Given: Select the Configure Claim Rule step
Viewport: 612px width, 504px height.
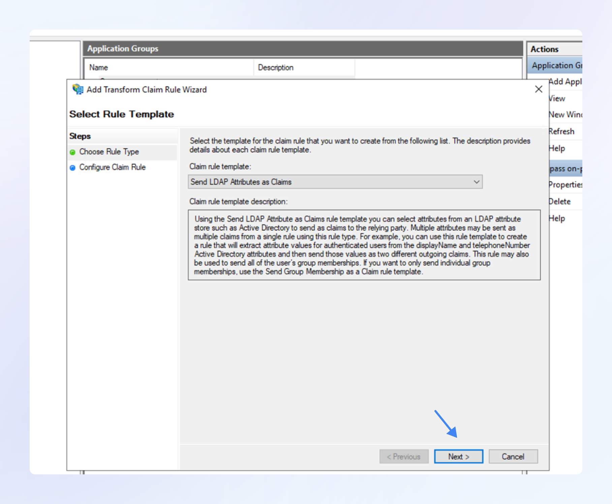Looking at the screenshot, I should [x=112, y=167].
